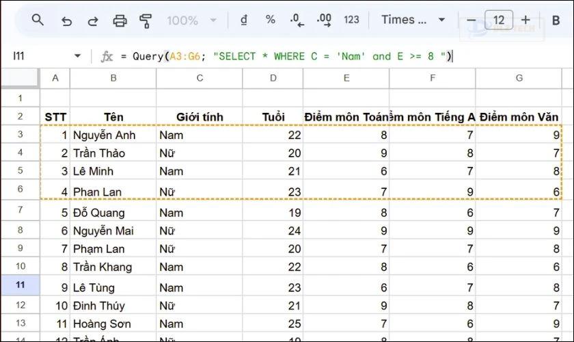Select the cell 'Đinh Thúy'
Image resolution: width=574 pixels, height=342 pixels.
click(x=113, y=305)
